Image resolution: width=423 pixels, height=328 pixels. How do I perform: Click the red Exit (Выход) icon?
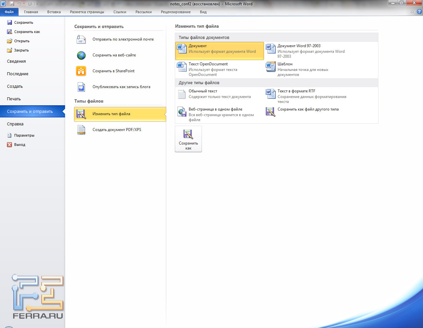click(10, 145)
